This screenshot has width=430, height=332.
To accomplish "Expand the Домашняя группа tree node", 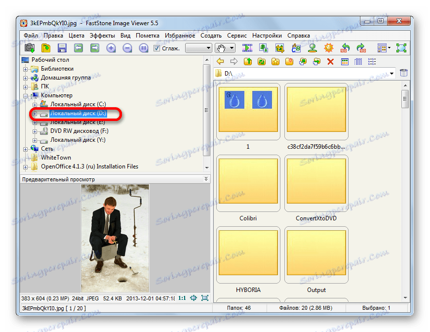I will coord(26,78).
